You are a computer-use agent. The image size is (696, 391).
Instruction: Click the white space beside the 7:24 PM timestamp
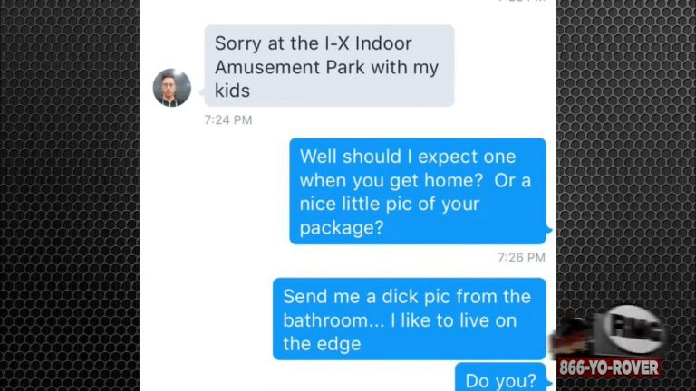[400, 120]
